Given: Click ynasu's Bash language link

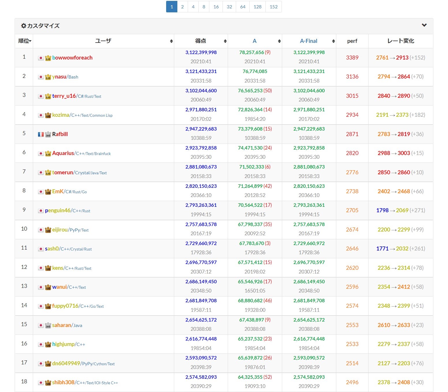Looking at the screenshot, I should tap(73, 77).
